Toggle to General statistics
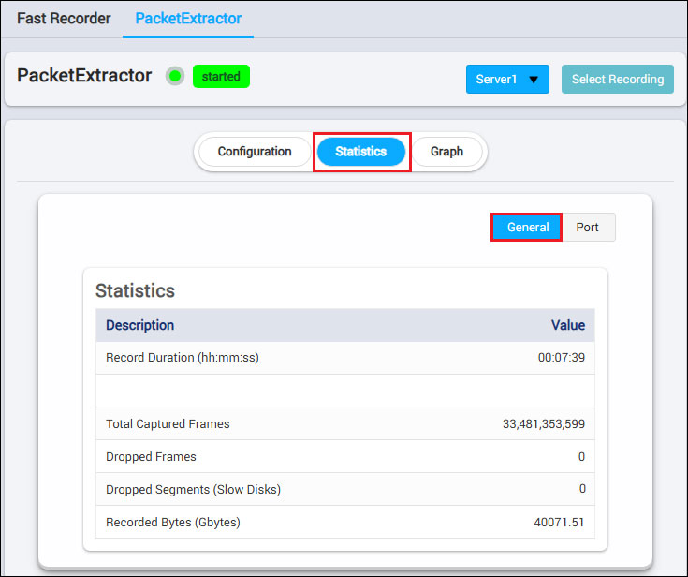 pos(527,228)
